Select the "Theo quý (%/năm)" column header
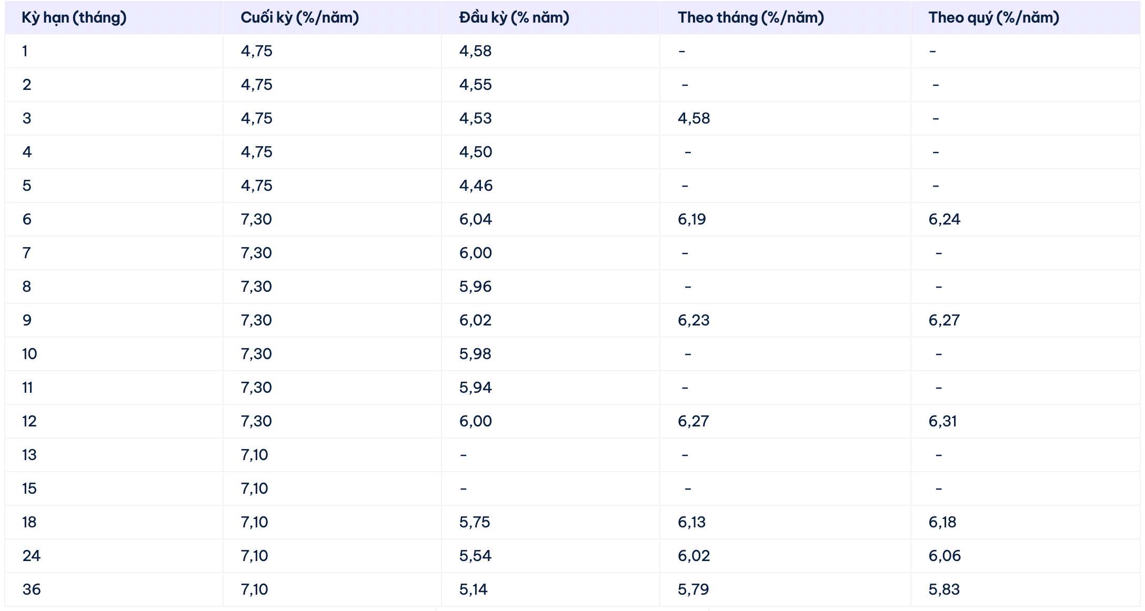This screenshot has height=611, width=1145. [x=993, y=18]
